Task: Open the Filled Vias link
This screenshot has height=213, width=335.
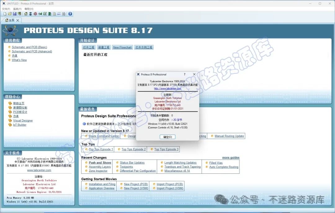Action: [x=216, y=163]
